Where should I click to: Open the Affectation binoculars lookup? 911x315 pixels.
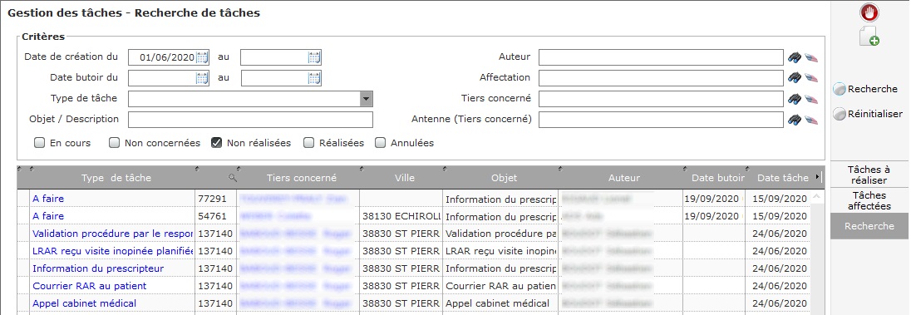(x=795, y=78)
